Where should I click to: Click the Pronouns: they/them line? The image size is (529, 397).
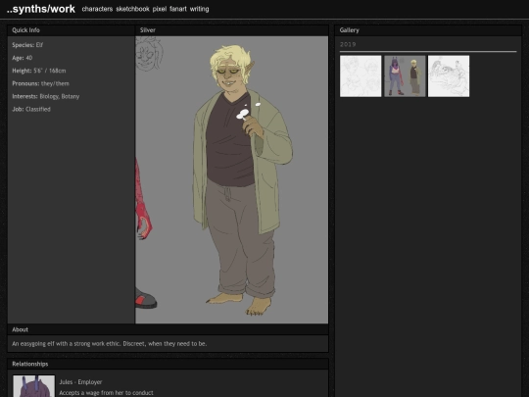coord(40,83)
